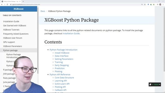Open the Chrome profile avatar
Viewport: 165px width, 93px height.
coord(160,5)
